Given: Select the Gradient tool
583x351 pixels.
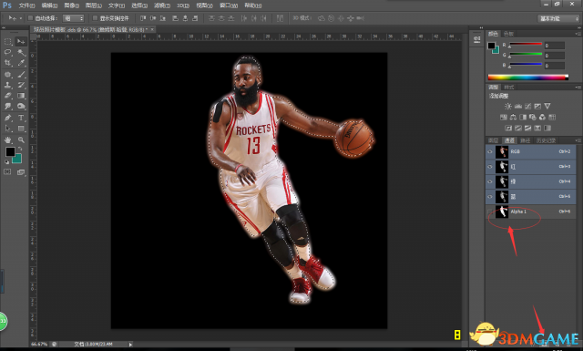Looking at the screenshot, I should click(x=21, y=96).
